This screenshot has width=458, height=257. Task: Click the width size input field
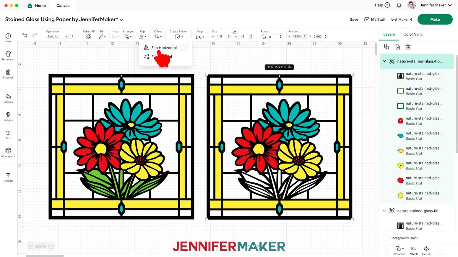tap(221, 37)
